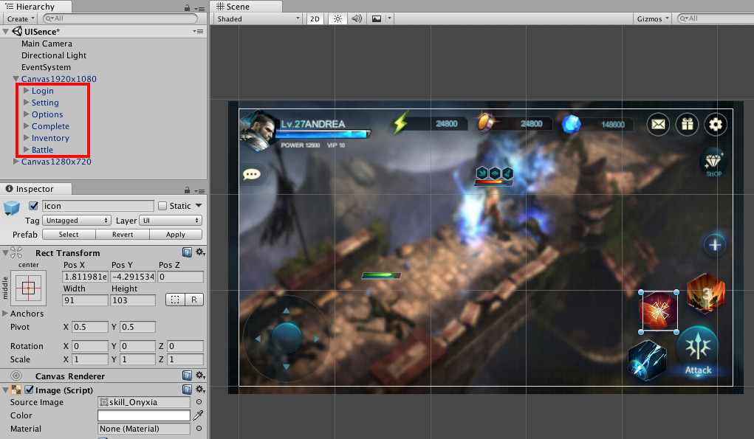Expand the Inventory tree node

pos(27,138)
